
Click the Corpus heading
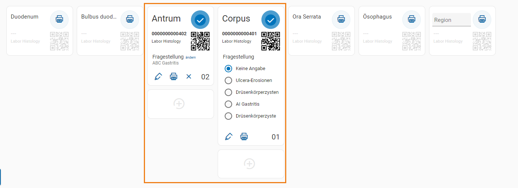tap(236, 19)
